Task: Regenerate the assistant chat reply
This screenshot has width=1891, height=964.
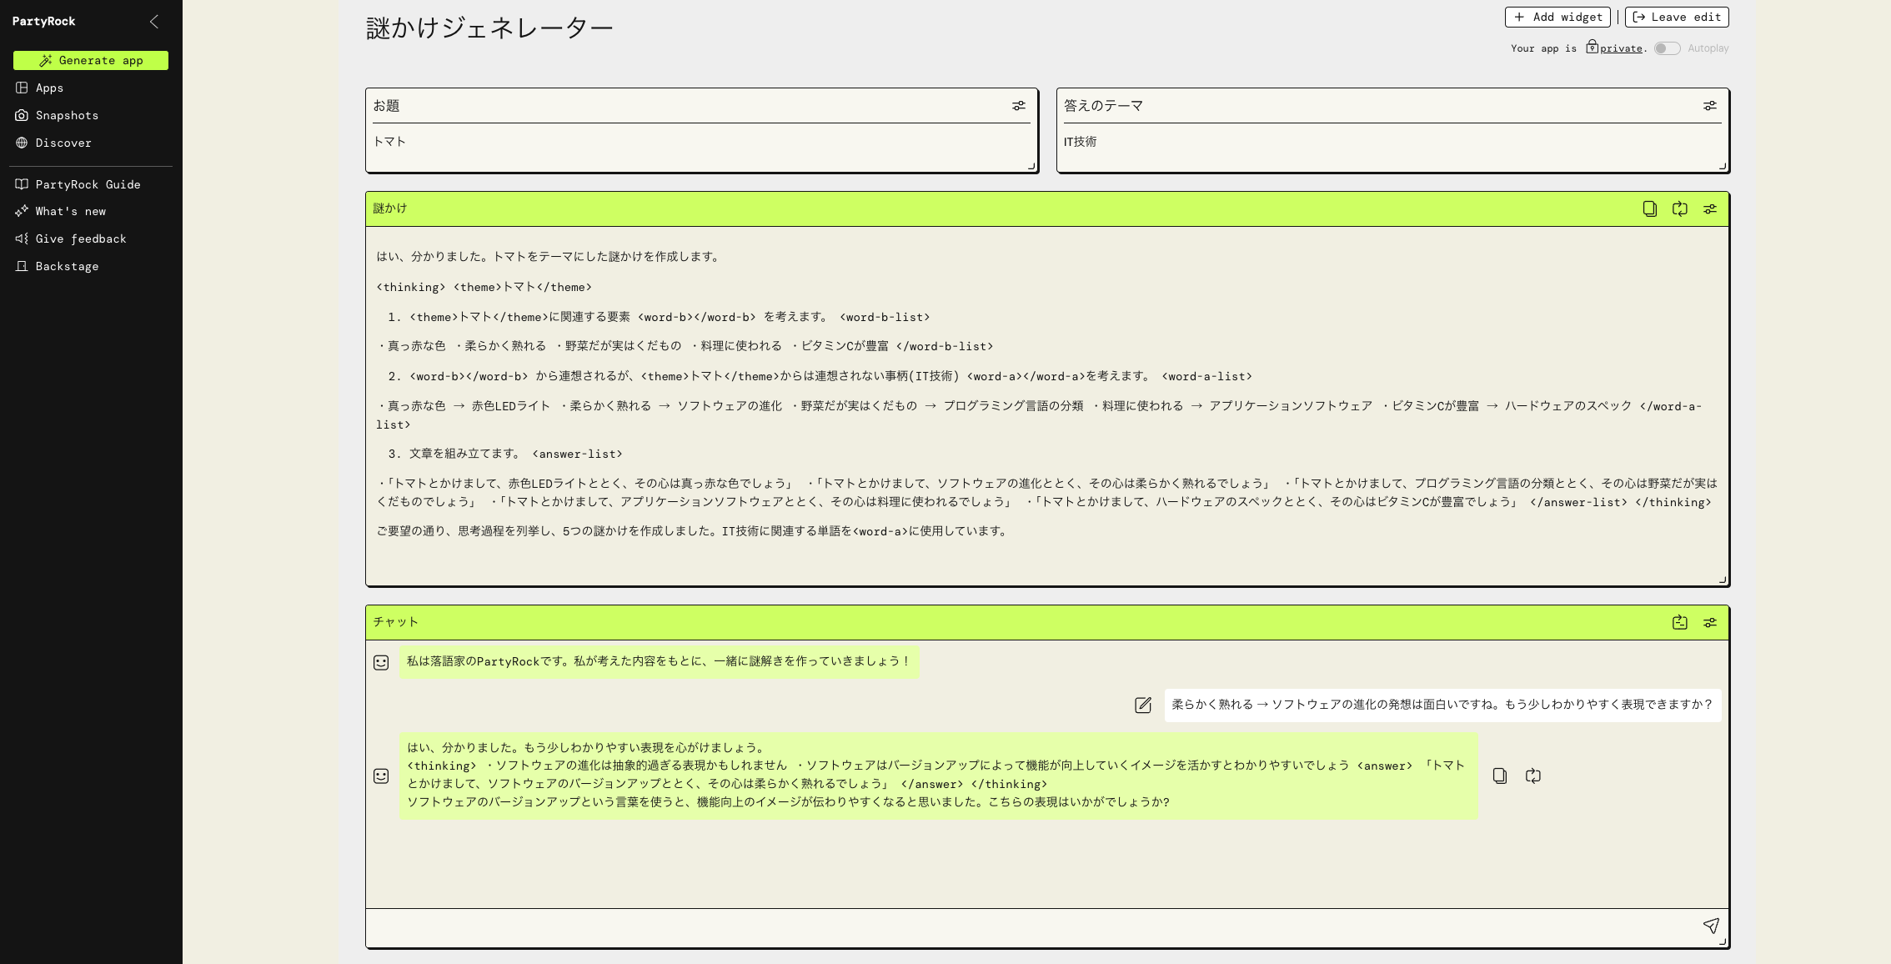Action: [1533, 776]
